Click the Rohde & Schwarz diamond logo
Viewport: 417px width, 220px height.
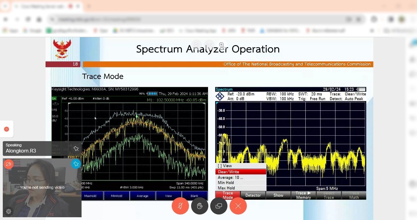(220, 96)
